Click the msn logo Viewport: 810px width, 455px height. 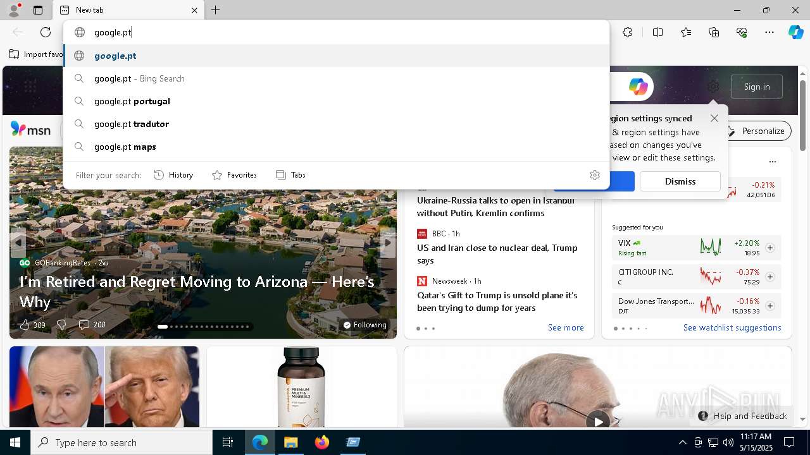pyautogui.click(x=30, y=130)
